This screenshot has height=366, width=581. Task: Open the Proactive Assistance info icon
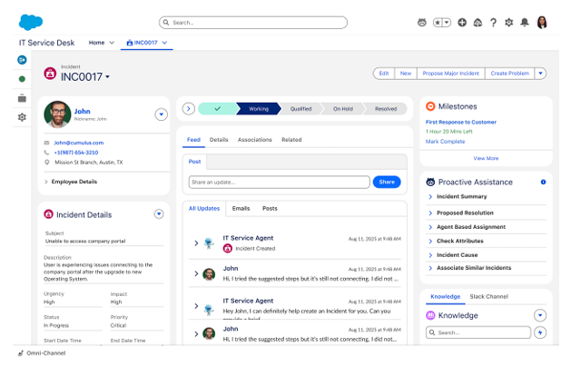(543, 182)
